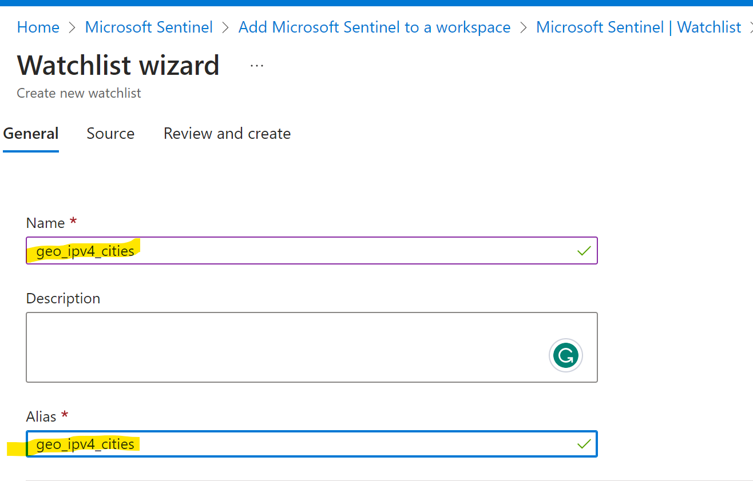Click the chevron after the Home breadcrumb
This screenshot has width=753, height=481.
point(71,27)
